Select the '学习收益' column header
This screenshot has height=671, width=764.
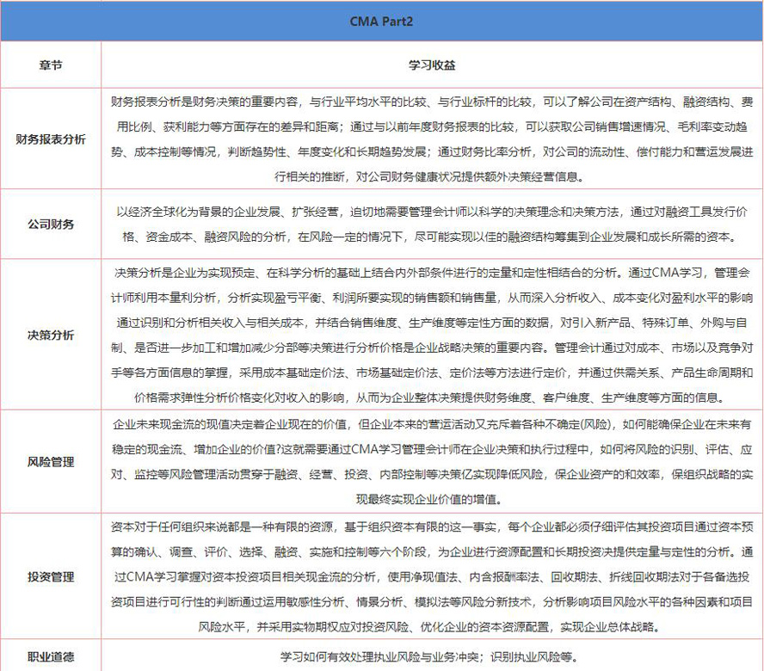point(432,65)
